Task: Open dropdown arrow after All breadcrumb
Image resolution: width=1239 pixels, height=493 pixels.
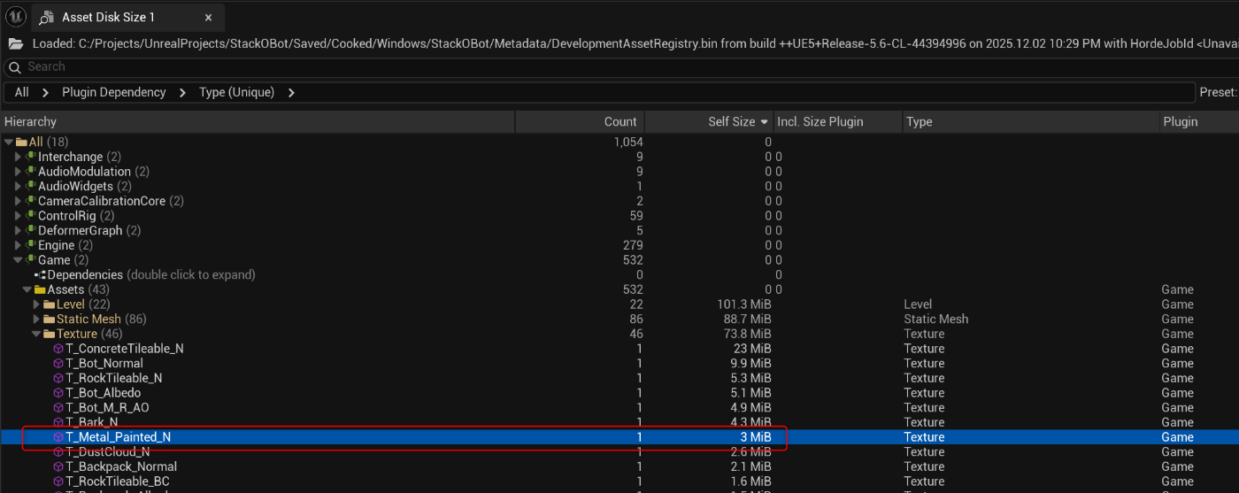Action: click(45, 92)
